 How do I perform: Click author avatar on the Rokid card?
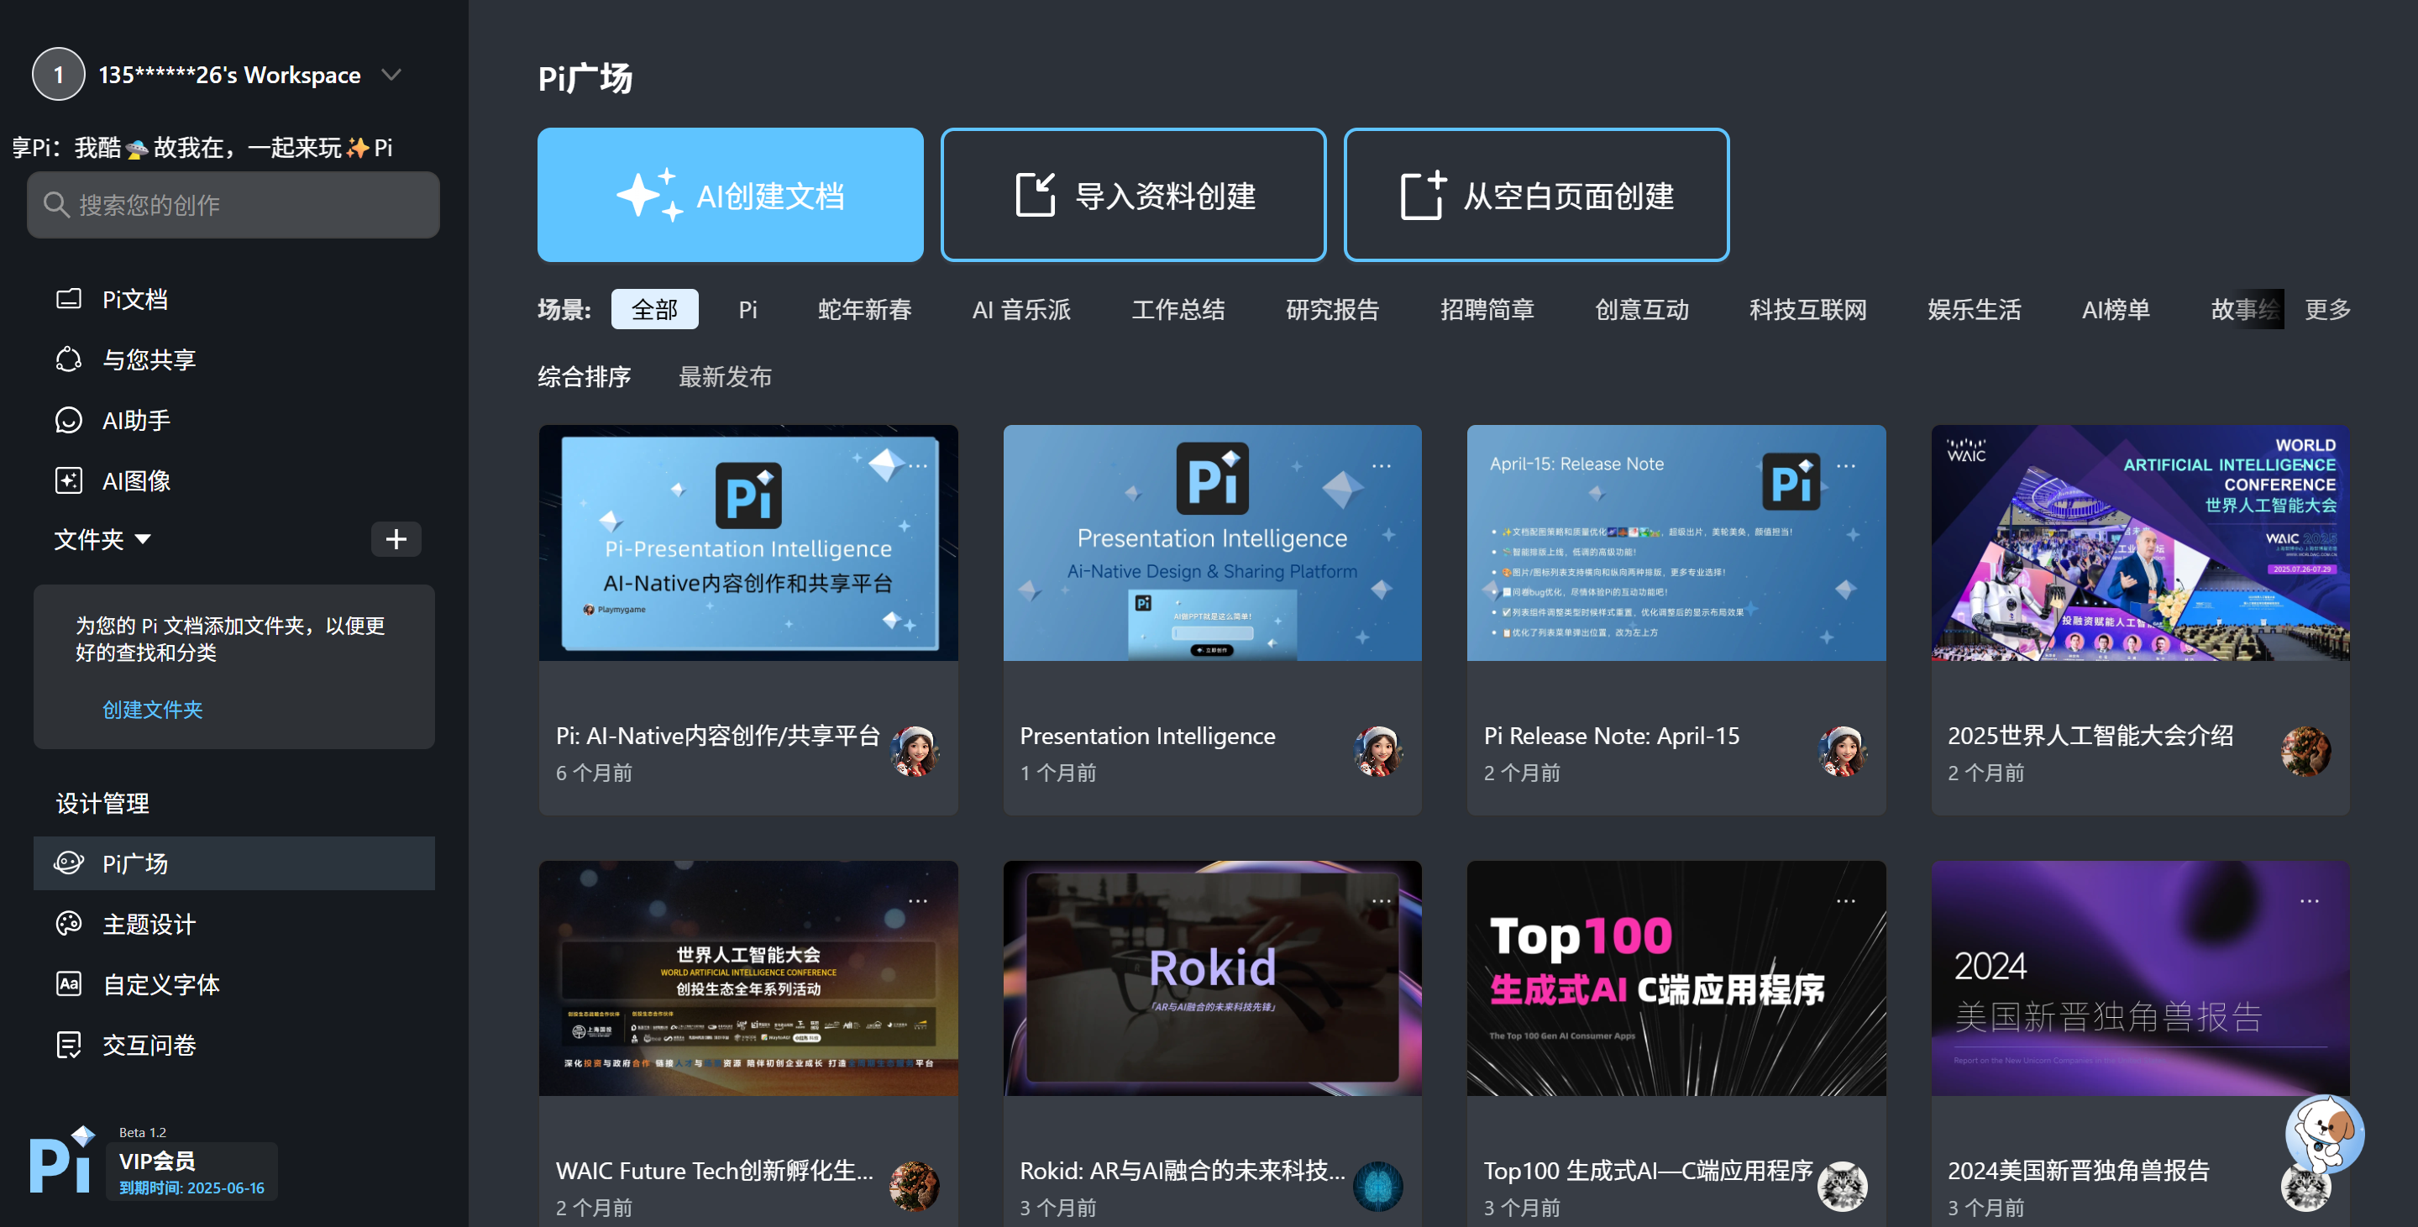pos(1378,1187)
